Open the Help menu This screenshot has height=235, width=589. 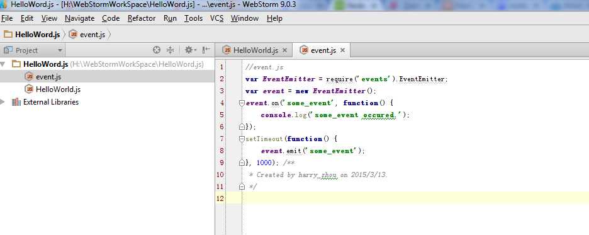274,18
